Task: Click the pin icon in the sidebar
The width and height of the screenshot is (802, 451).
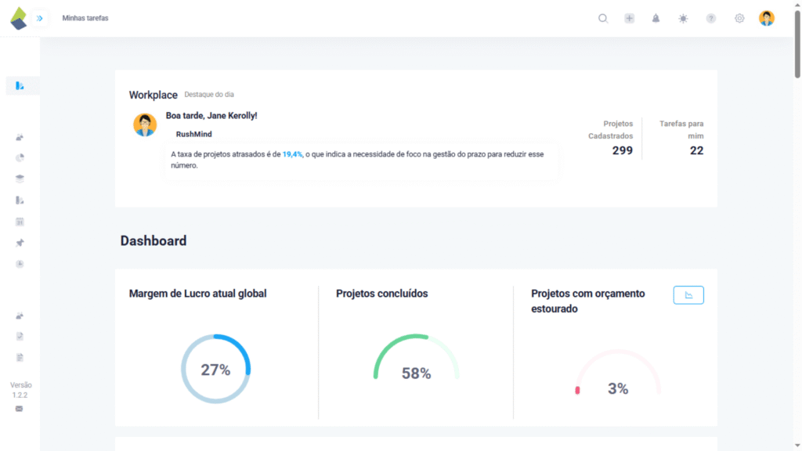Action: pos(20,243)
